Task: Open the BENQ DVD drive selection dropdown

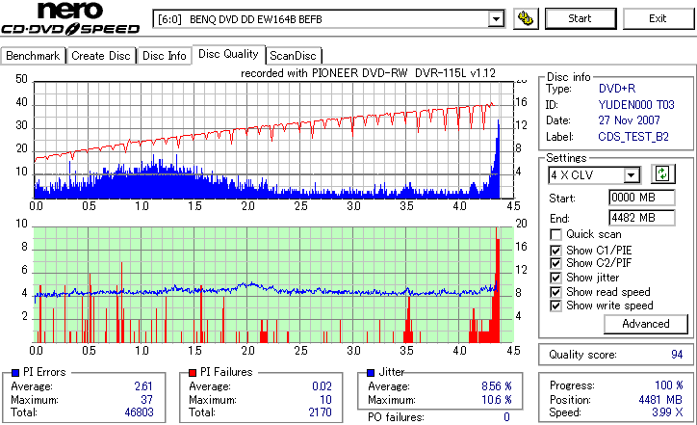Action: click(496, 19)
